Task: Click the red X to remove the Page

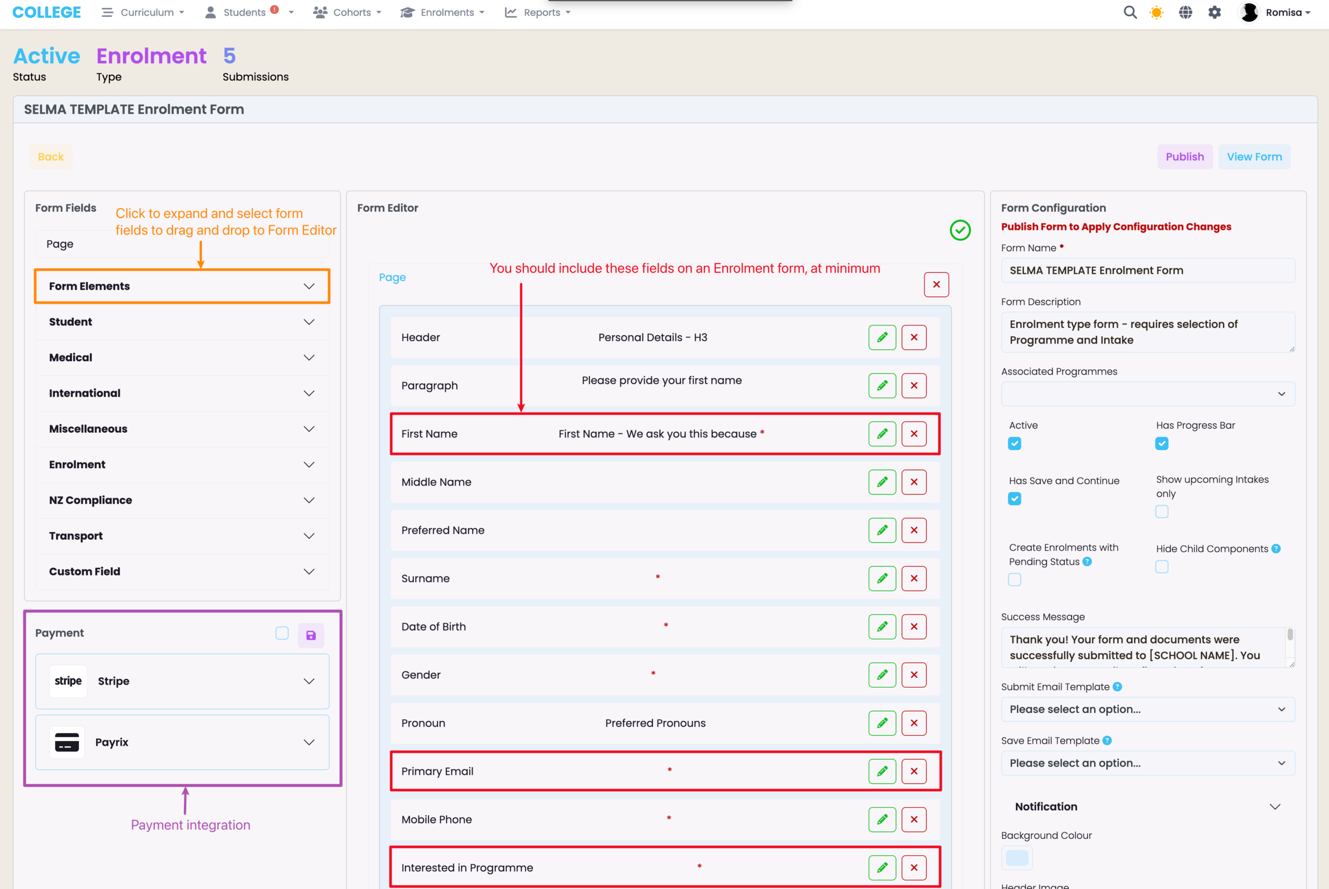Action: click(x=936, y=284)
